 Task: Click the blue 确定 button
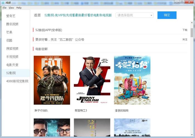point(167,15)
